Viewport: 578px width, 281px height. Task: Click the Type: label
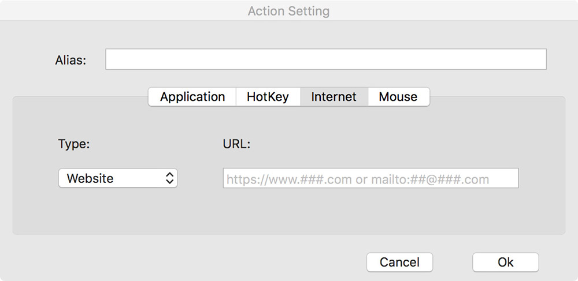tap(74, 144)
